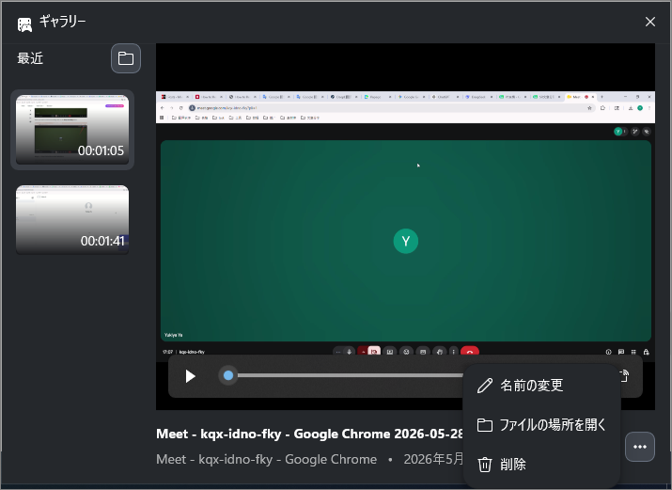Click the folder icon next to ファイルの場所を開く
The width and height of the screenshot is (672, 490).
485,425
